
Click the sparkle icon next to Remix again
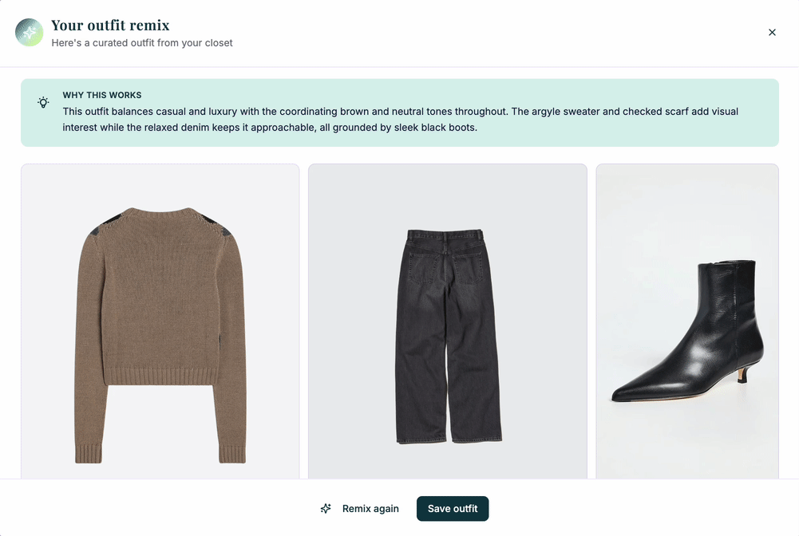[326, 509]
